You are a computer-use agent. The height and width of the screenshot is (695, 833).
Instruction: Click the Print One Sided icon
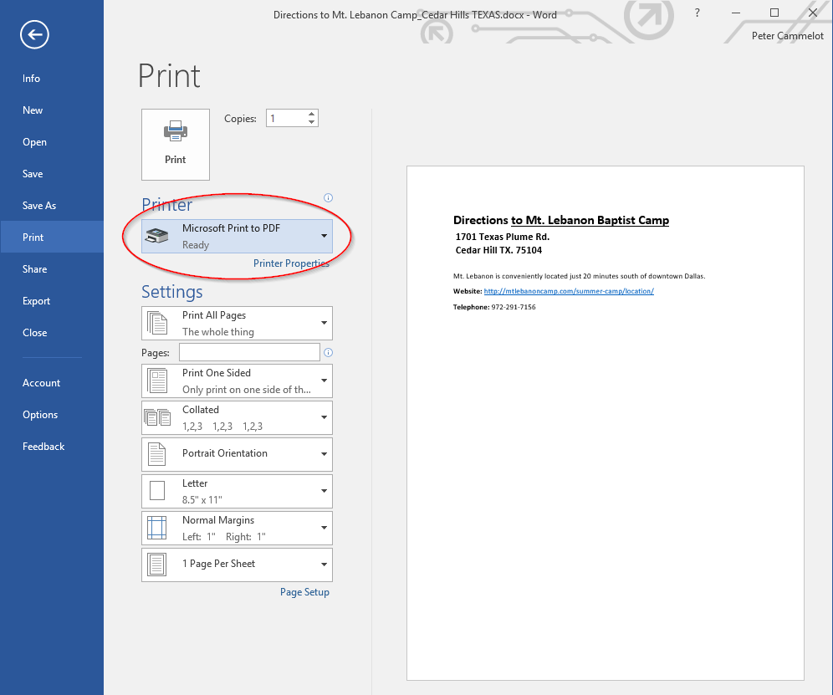pos(157,381)
